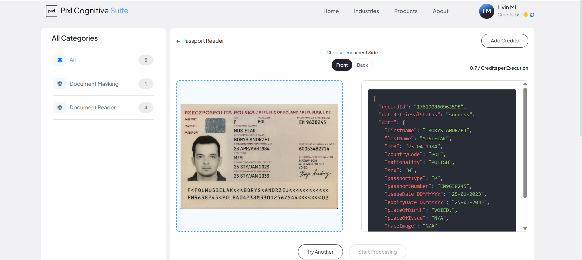This screenshot has width=582, height=260.
Task: Switch to the Back document side
Action: pyautogui.click(x=362, y=65)
